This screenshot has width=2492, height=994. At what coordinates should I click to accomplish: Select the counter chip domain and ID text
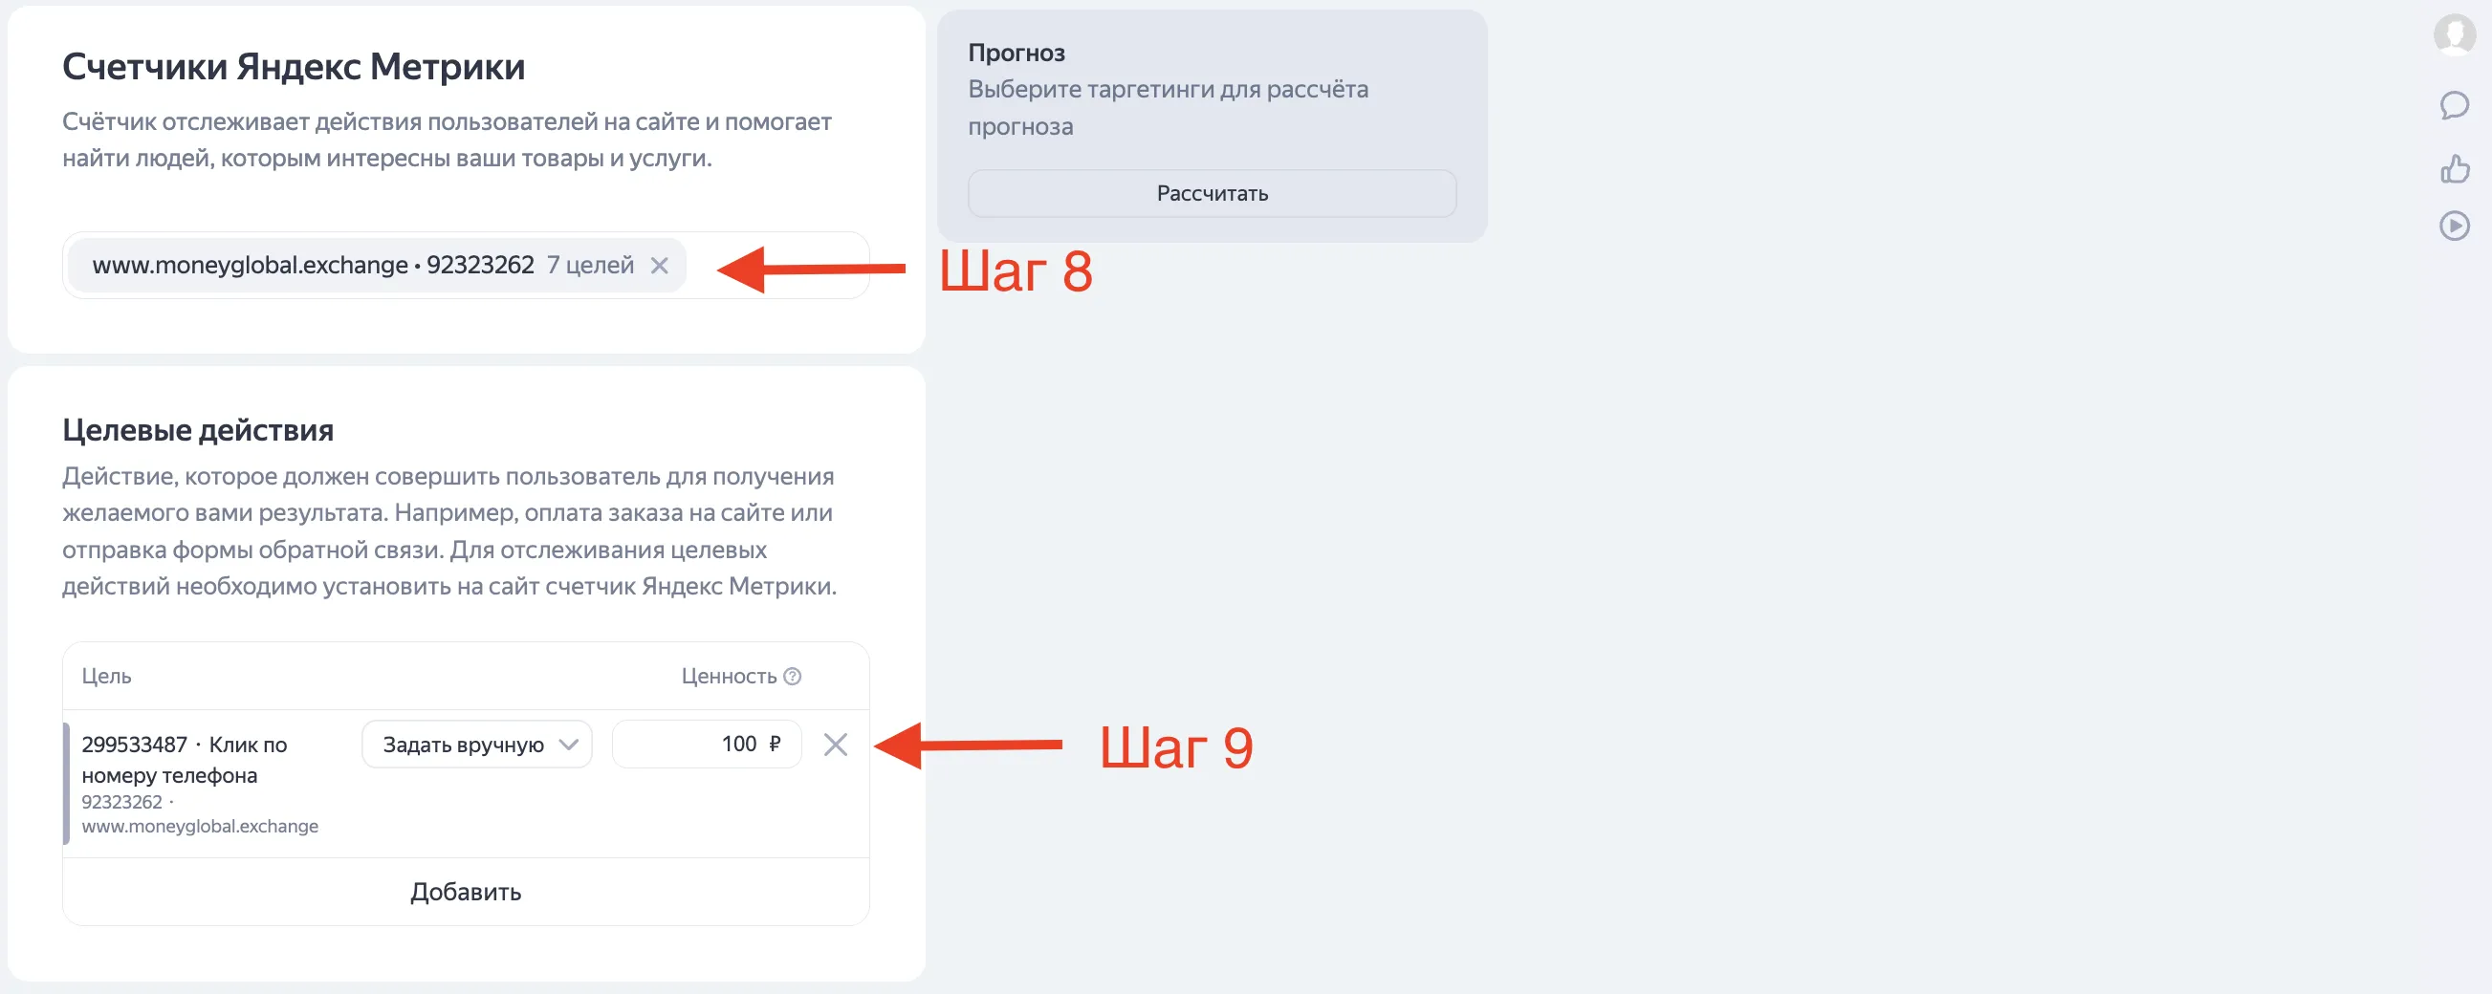click(313, 265)
